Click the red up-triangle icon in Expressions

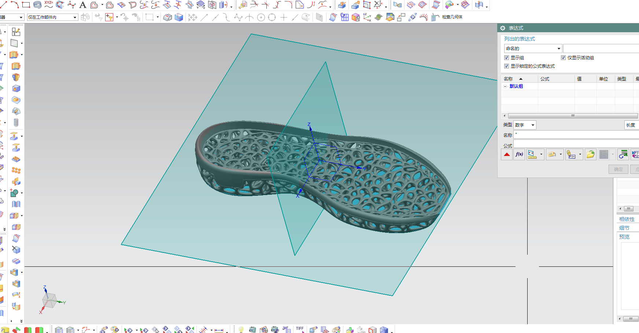(x=507, y=154)
